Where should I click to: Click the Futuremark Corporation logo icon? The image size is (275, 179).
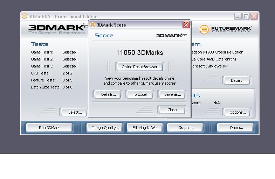(204, 29)
